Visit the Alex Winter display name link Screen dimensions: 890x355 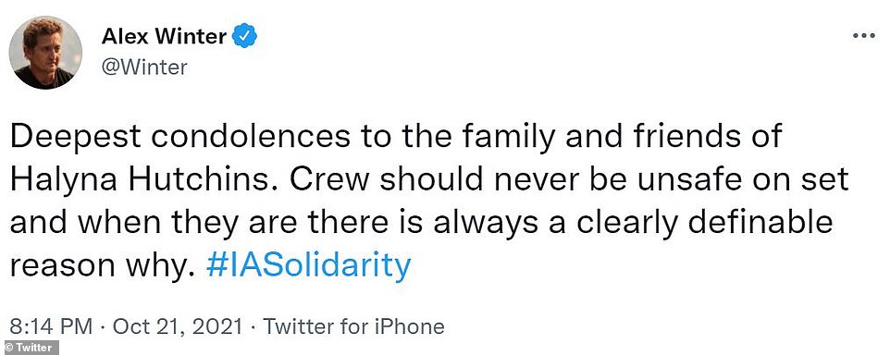(x=165, y=37)
